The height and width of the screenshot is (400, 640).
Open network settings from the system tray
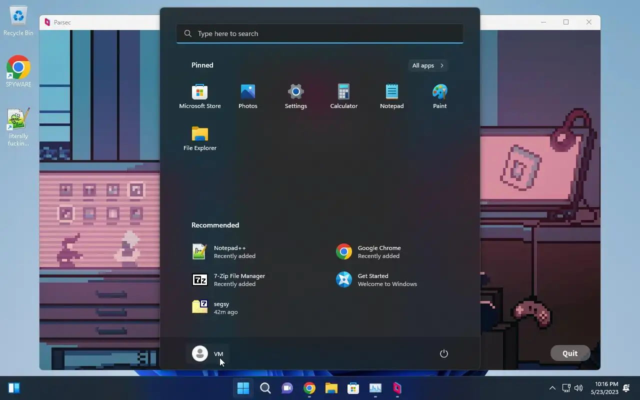[566, 388]
